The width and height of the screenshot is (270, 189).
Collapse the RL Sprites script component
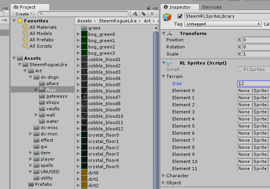[x=164, y=63]
